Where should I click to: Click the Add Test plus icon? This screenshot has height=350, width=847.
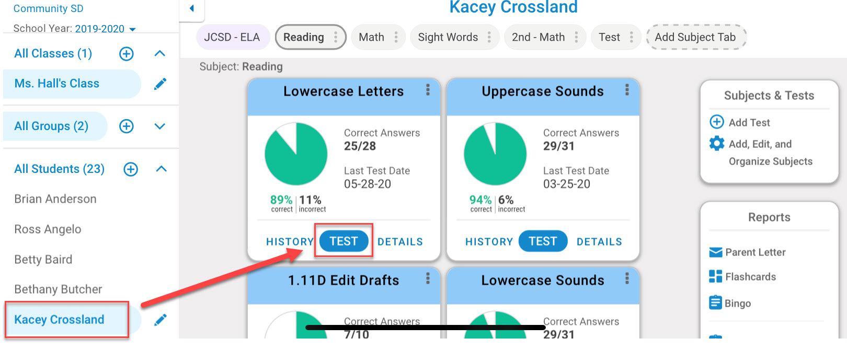point(717,122)
